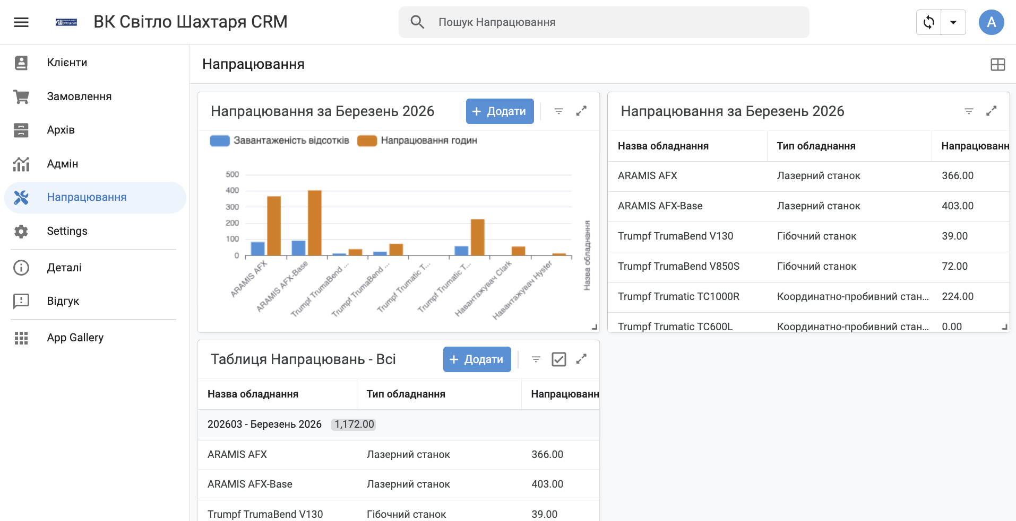The image size is (1016, 521).
Task: Switch dashboard layout via grid icon
Action: tap(997, 65)
